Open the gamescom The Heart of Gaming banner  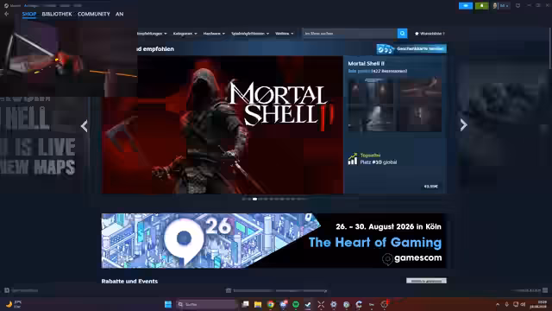tap(274, 241)
